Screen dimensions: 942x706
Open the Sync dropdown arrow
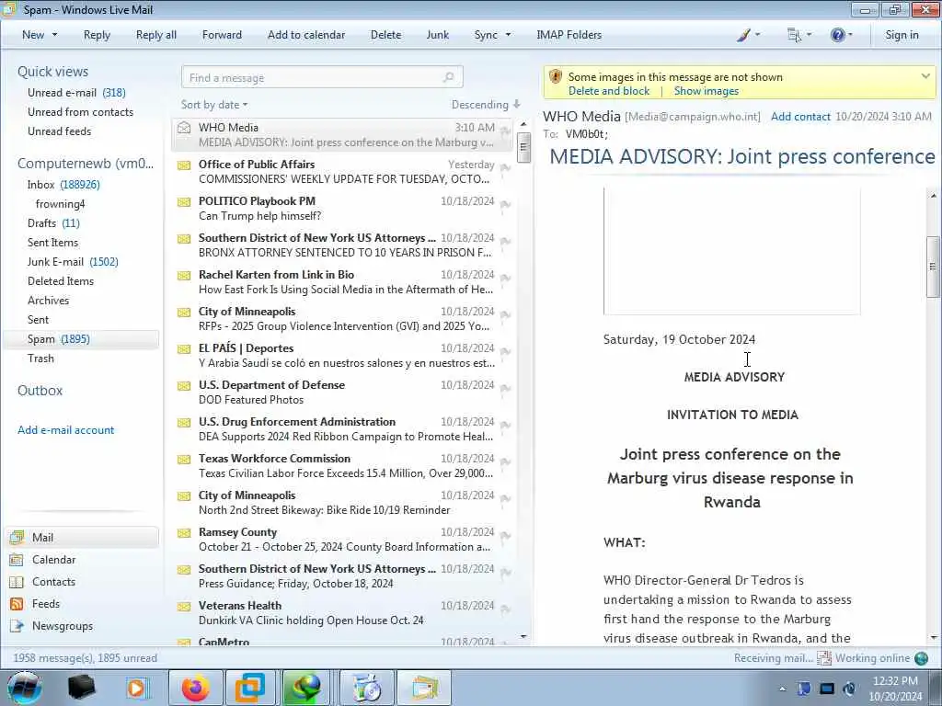(x=508, y=35)
